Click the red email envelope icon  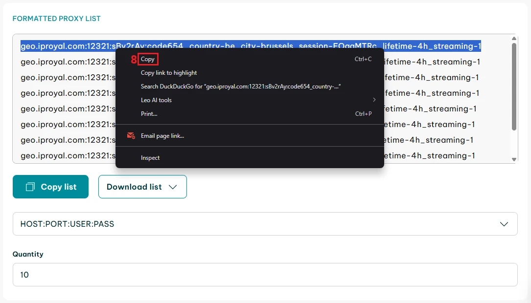click(x=131, y=135)
